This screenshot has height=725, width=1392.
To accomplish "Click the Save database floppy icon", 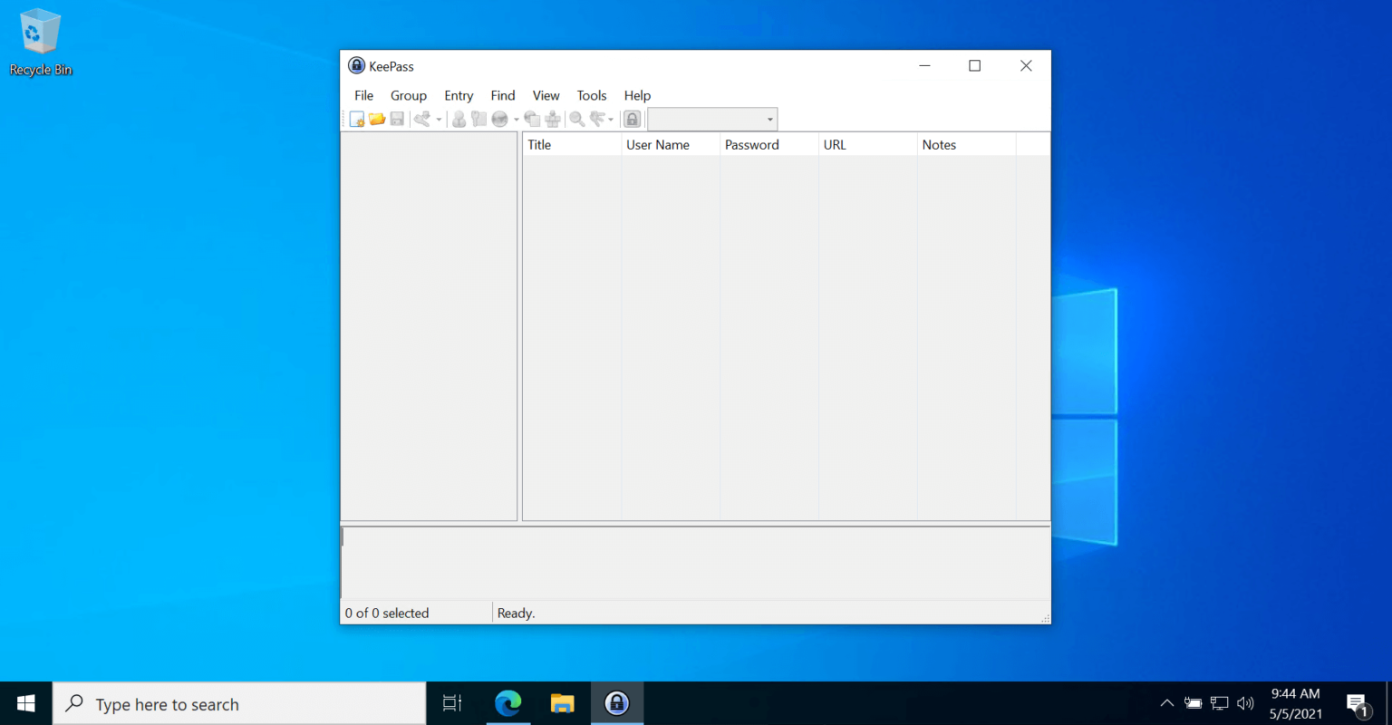I will point(397,120).
